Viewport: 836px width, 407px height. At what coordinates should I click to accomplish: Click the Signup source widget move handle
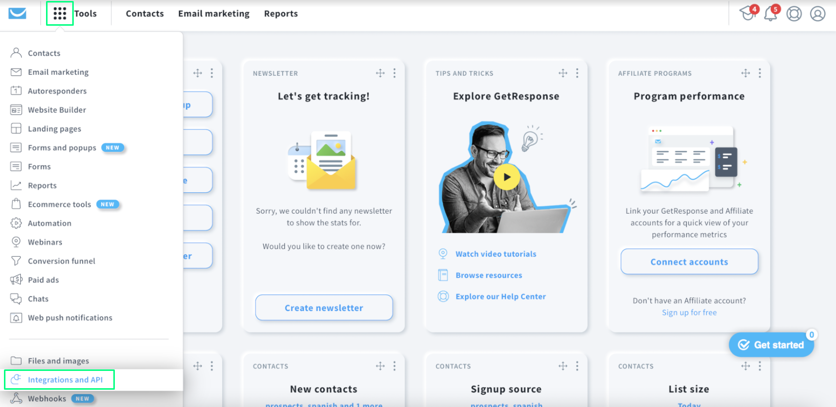coord(563,366)
